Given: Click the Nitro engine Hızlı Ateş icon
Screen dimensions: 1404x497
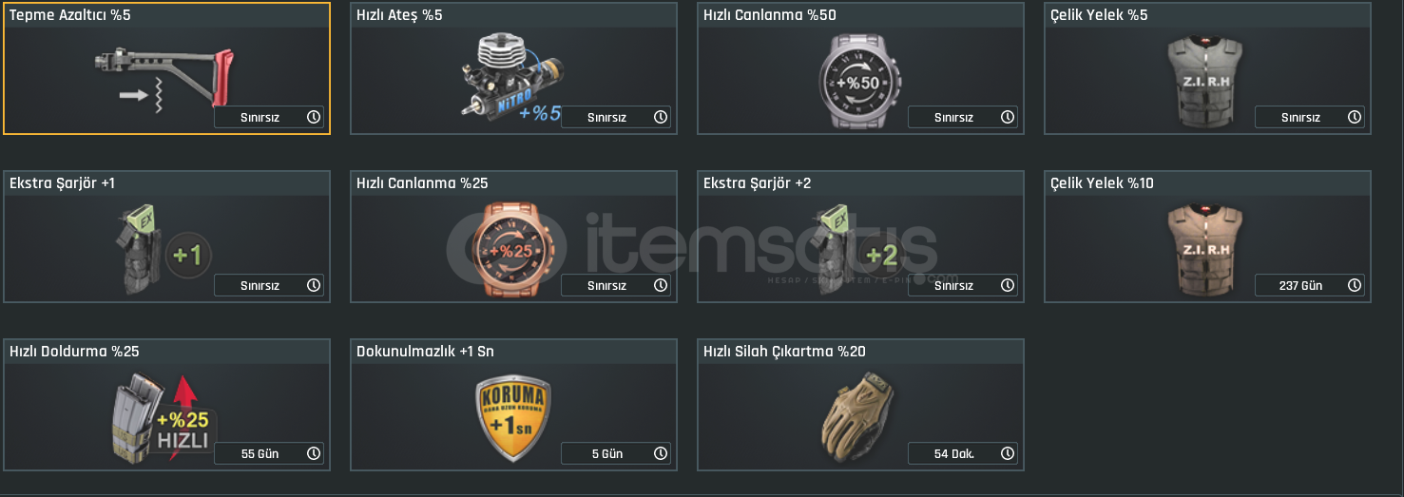Looking at the screenshot, I should [510, 79].
